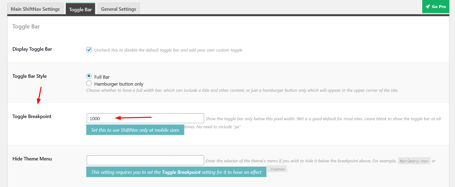The height and width of the screenshot is (187, 455).
Task: Focus the Toggle Breakpoint field containing 1000
Action: click(x=145, y=118)
